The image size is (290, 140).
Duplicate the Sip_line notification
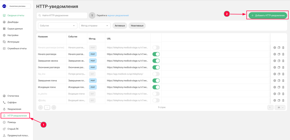pyautogui.click(x=279, y=74)
